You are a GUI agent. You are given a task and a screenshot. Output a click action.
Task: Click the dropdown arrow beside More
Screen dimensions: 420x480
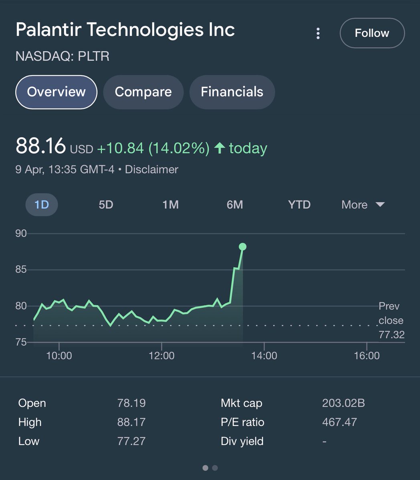(x=380, y=205)
